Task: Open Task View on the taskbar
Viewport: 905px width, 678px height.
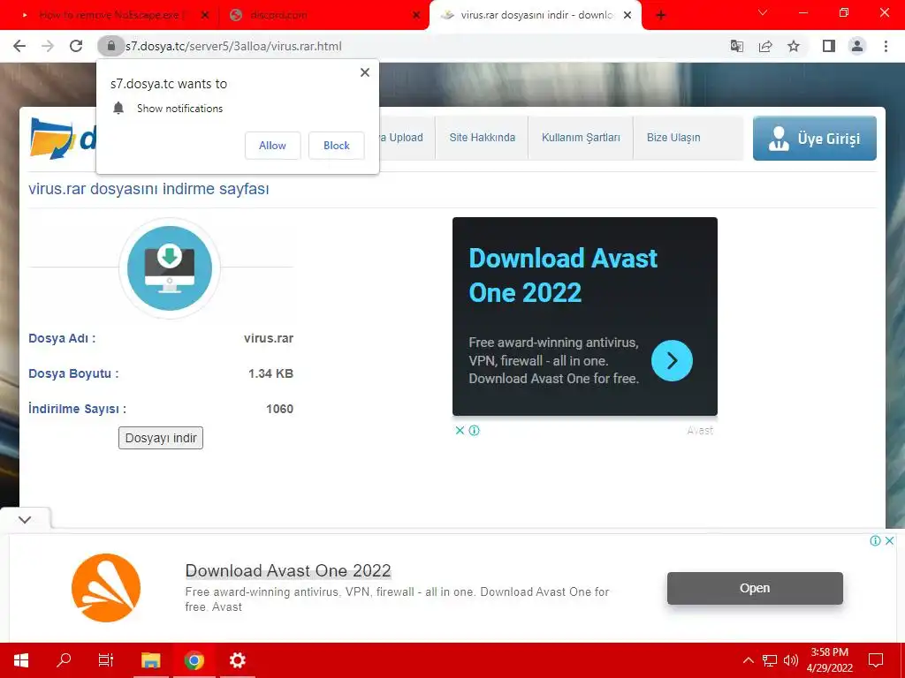Action: tap(106, 660)
